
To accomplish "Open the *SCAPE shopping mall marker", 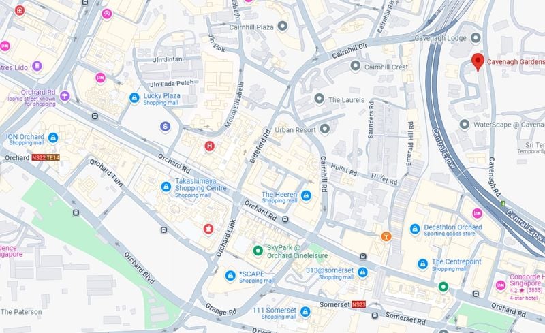I will (x=230, y=276).
